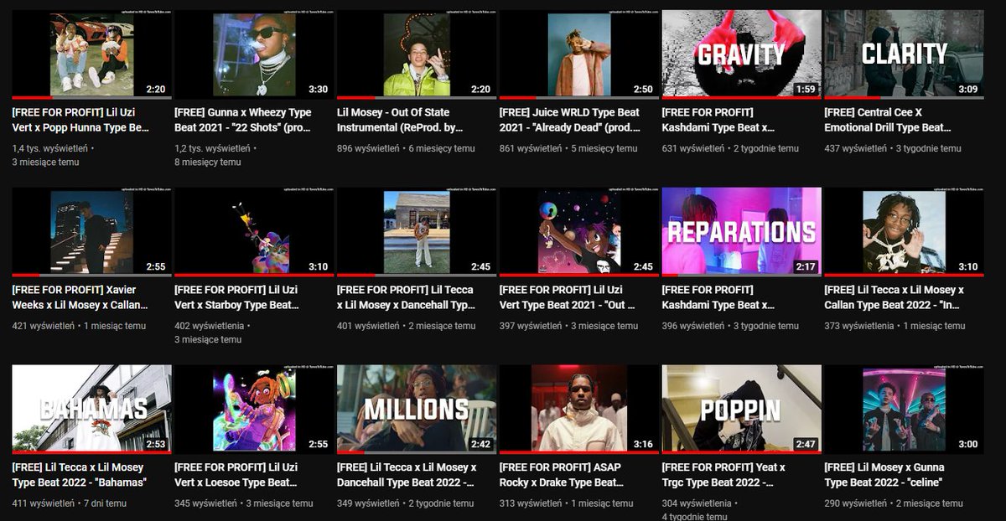1006x521 pixels.
Task: Open title Central Cee X Emotional Drill Type Beat
Action: [x=889, y=120]
